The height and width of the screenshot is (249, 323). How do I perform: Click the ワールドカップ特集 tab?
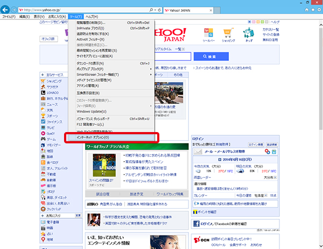170,194
